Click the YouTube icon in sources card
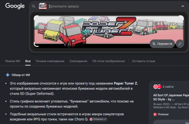 coord(159,87)
